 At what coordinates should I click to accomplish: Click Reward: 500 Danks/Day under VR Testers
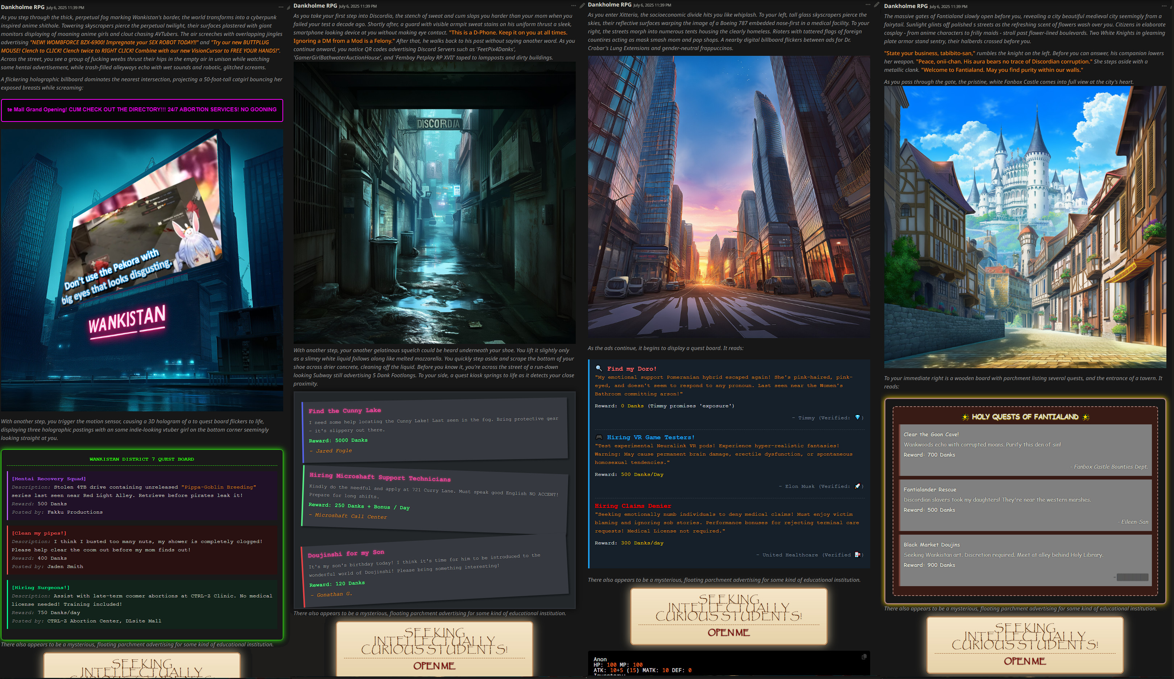629,474
